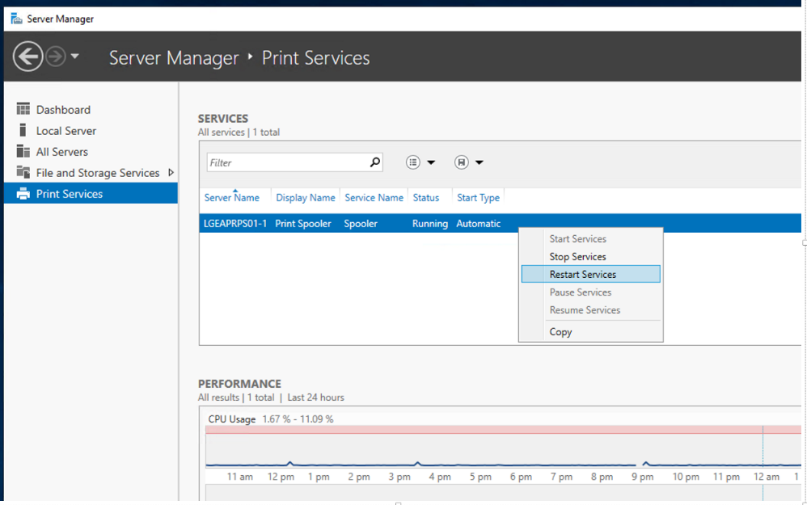Click the Automatic start type cell
The width and height of the screenshot is (807, 505).
[478, 224]
